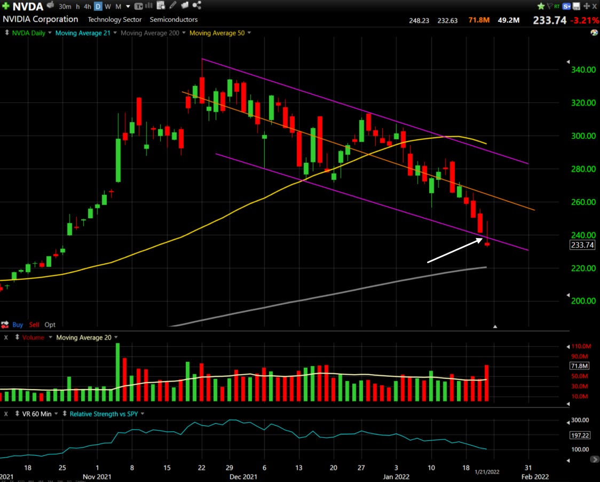Click the Opt options button
Screen dimensions: 600x482
[50, 325]
